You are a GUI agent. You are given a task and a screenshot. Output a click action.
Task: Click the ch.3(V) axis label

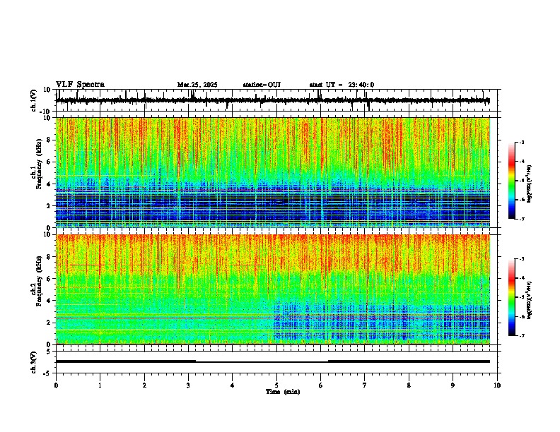click(x=34, y=362)
